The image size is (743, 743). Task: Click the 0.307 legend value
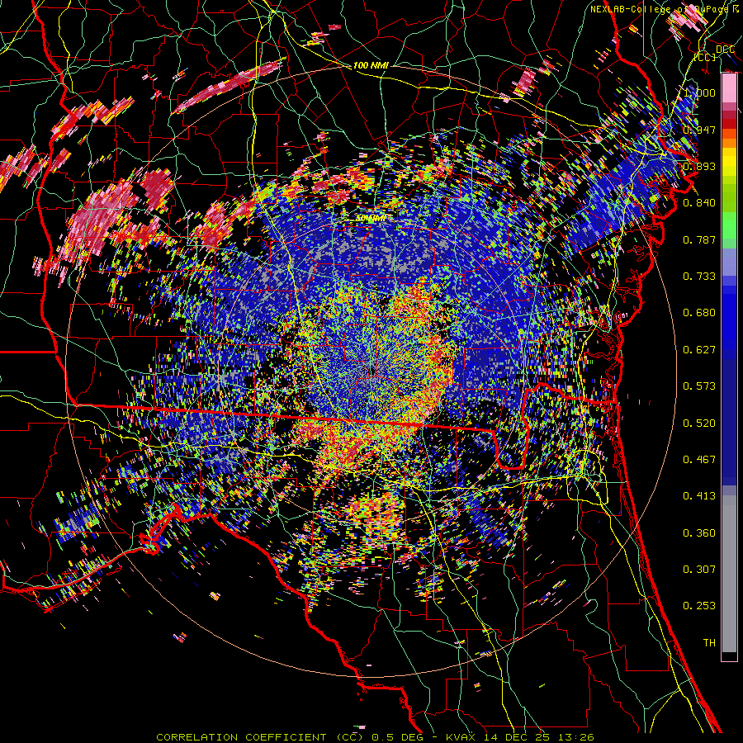(699, 569)
